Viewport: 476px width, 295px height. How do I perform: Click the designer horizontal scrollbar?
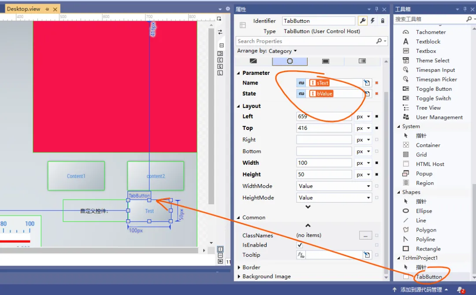coord(99,251)
